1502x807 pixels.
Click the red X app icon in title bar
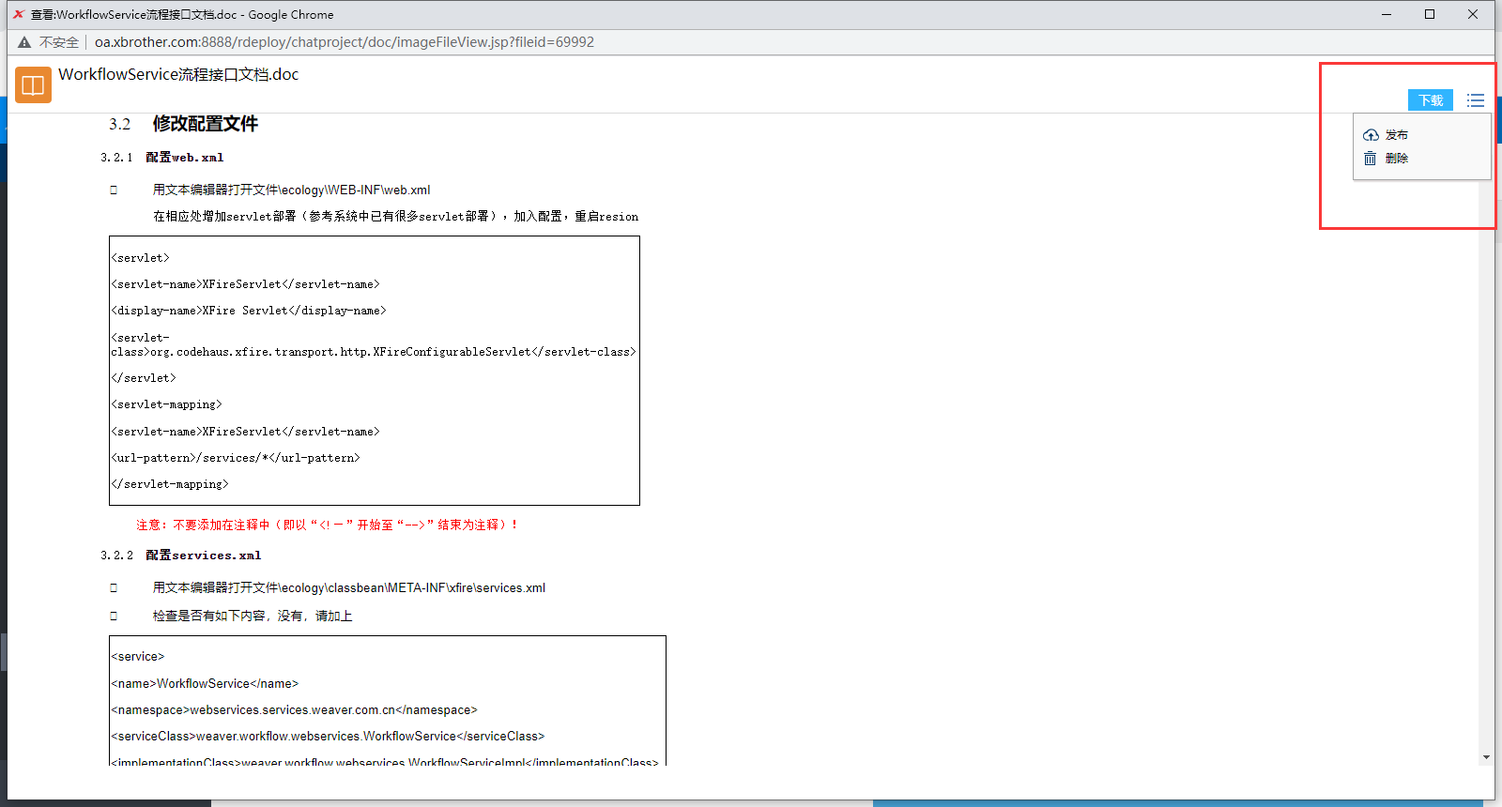click(x=18, y=14)
